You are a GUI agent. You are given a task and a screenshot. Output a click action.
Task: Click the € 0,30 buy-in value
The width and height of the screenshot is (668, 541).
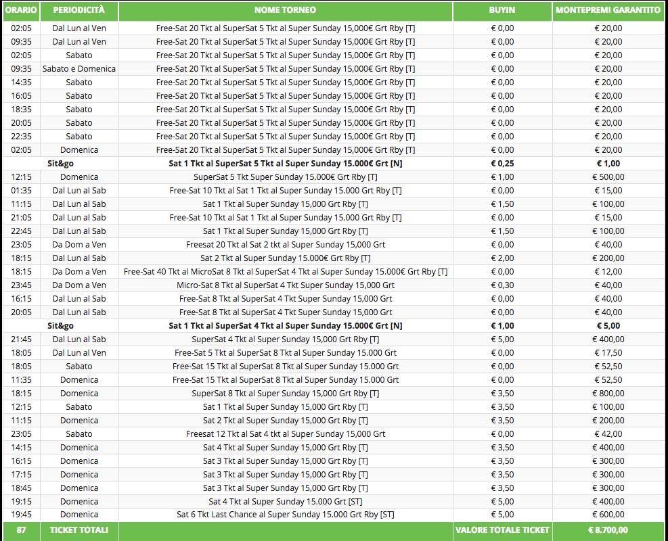click(502, 285)
